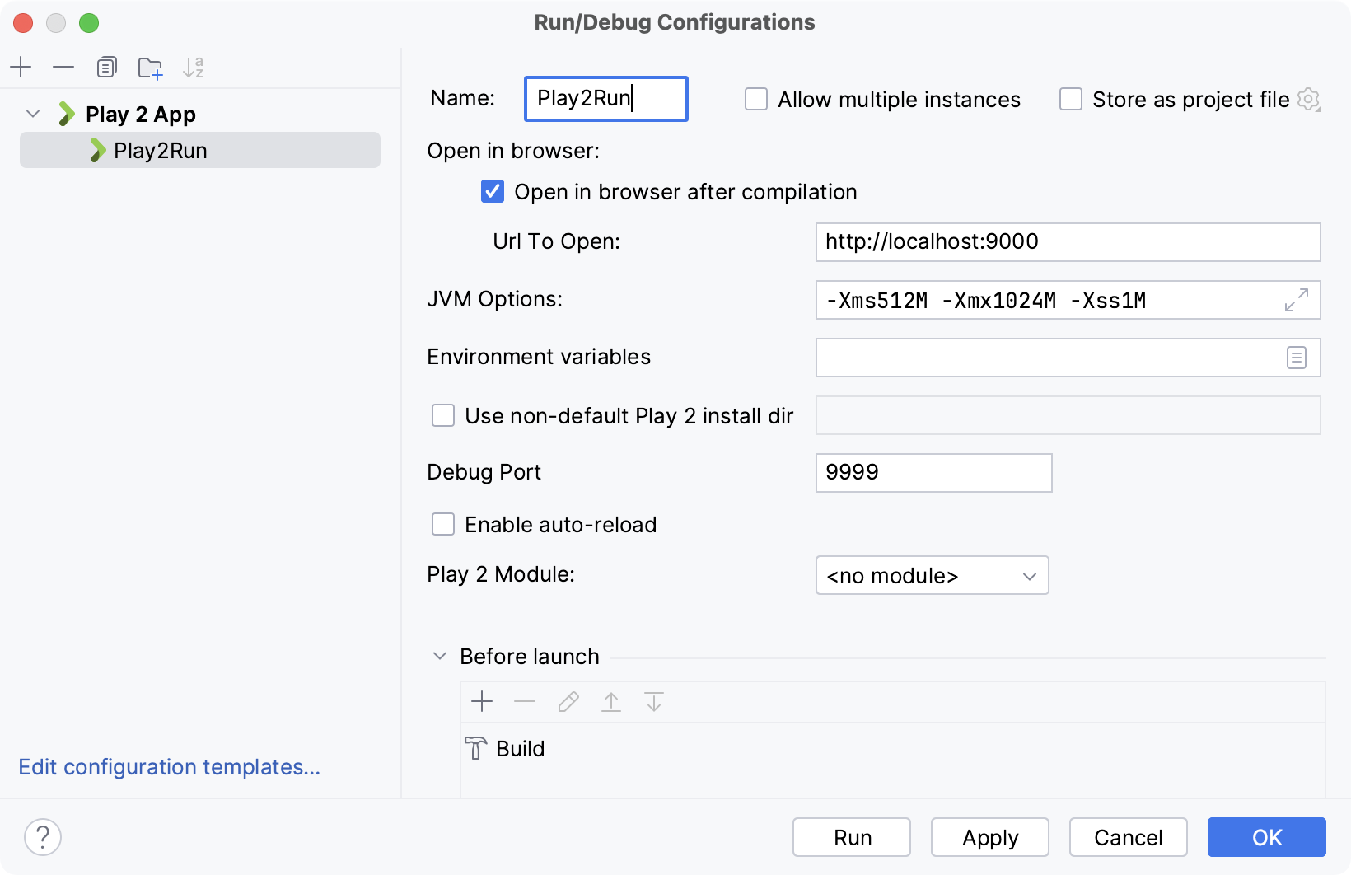Image resolution: width=1351 pixels, height=875 pixels.
Task: Open the Play 2 Module dropdown
Action: click(932, 575)
